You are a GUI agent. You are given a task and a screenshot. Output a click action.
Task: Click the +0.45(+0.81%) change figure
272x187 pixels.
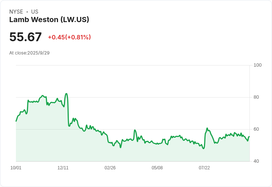tap(69, 37)
